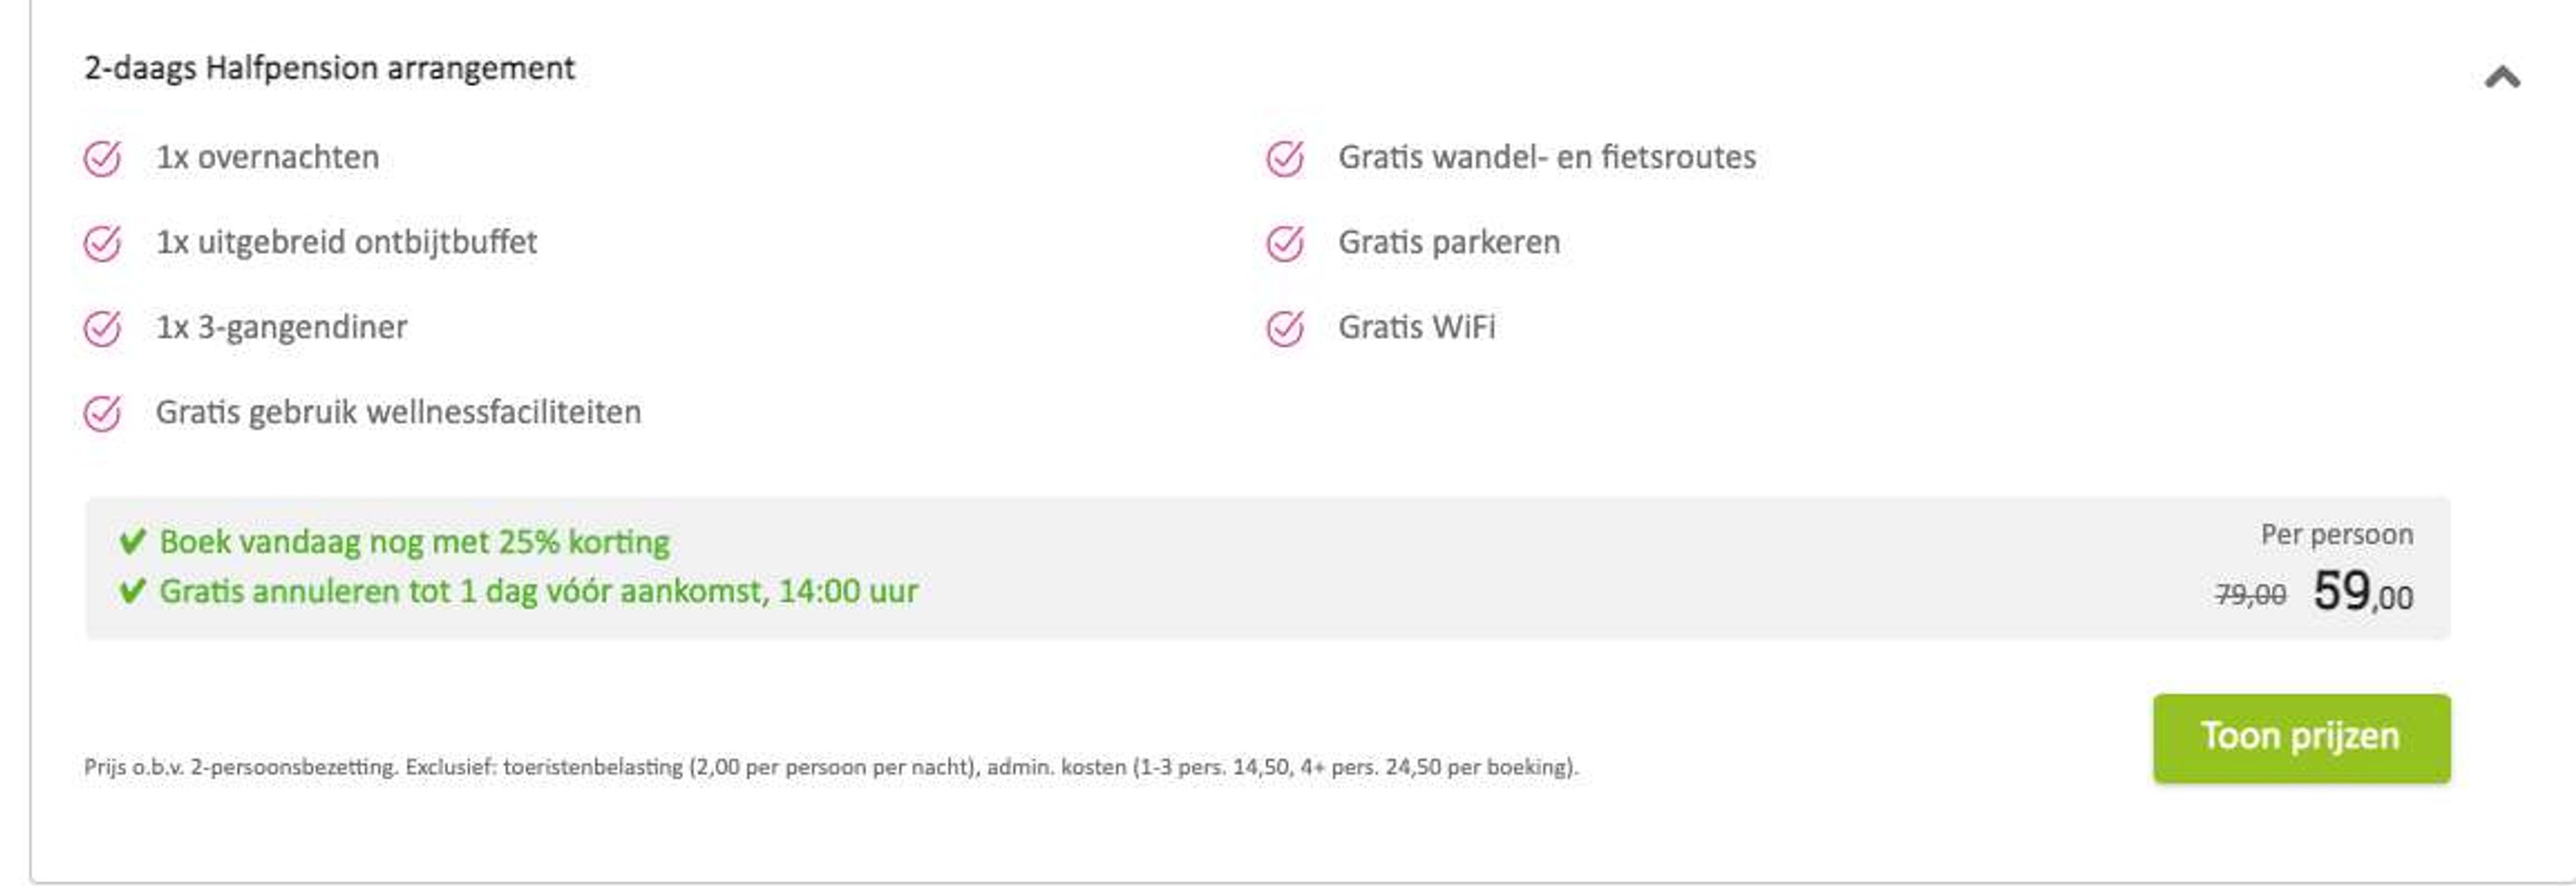The image size is (2576, 886).
Task: Click checkmark icon beside 1x overnachten
Action: tap(102, 158)
